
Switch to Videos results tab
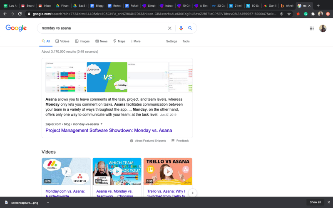tap(62, 41)
